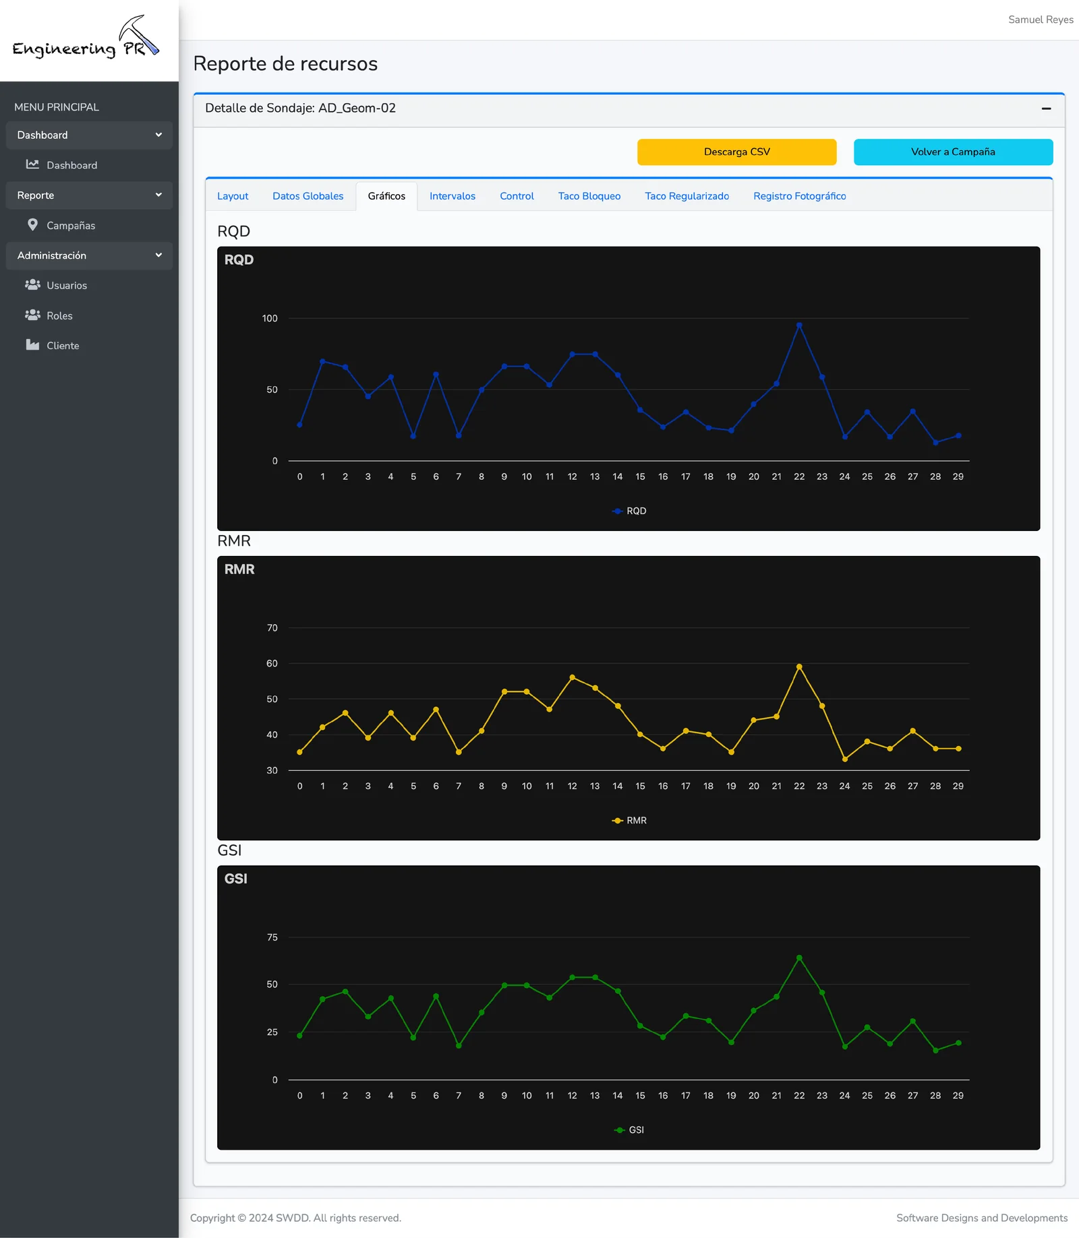
Task: Click the RMR peak point at interval 22
Action: pyautogui.click(x=799, y=667)
